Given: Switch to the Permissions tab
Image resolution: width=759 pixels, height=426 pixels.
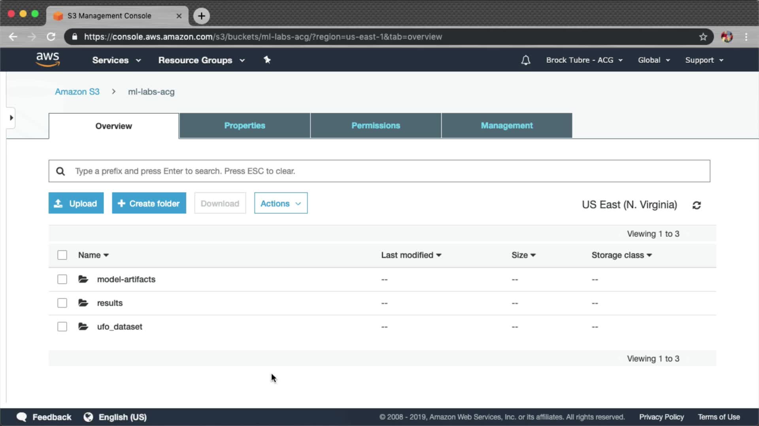Looking at the screenshot, I should pos(376,125).
